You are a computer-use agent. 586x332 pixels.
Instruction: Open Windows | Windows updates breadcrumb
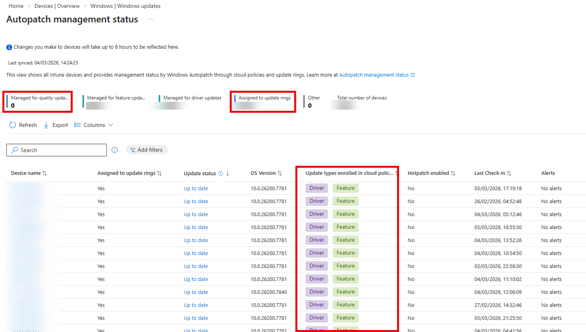click(126, 6)
